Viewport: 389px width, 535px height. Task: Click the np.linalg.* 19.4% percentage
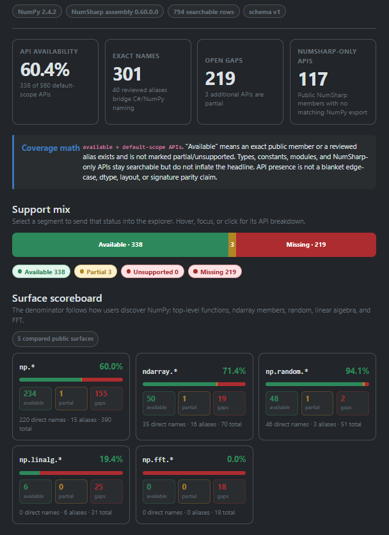point(111,459)
